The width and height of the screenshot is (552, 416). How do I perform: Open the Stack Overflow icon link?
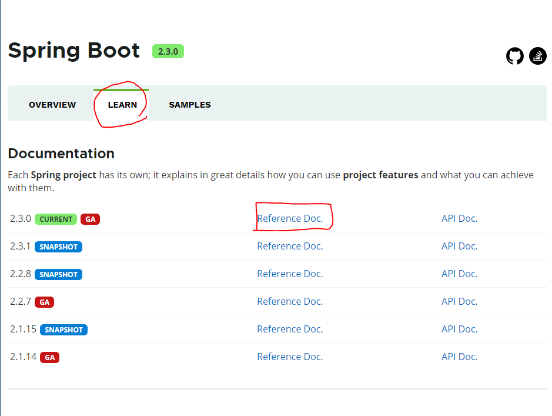[x=537, y=56]
